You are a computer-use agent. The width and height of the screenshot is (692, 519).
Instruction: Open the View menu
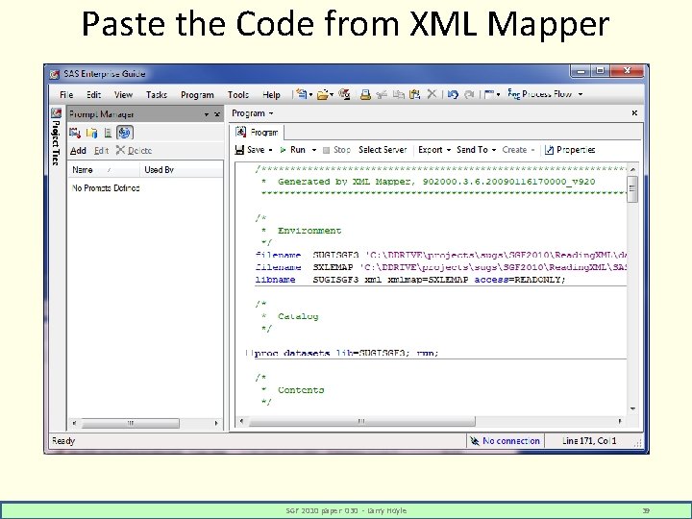[x=123, y=94]
